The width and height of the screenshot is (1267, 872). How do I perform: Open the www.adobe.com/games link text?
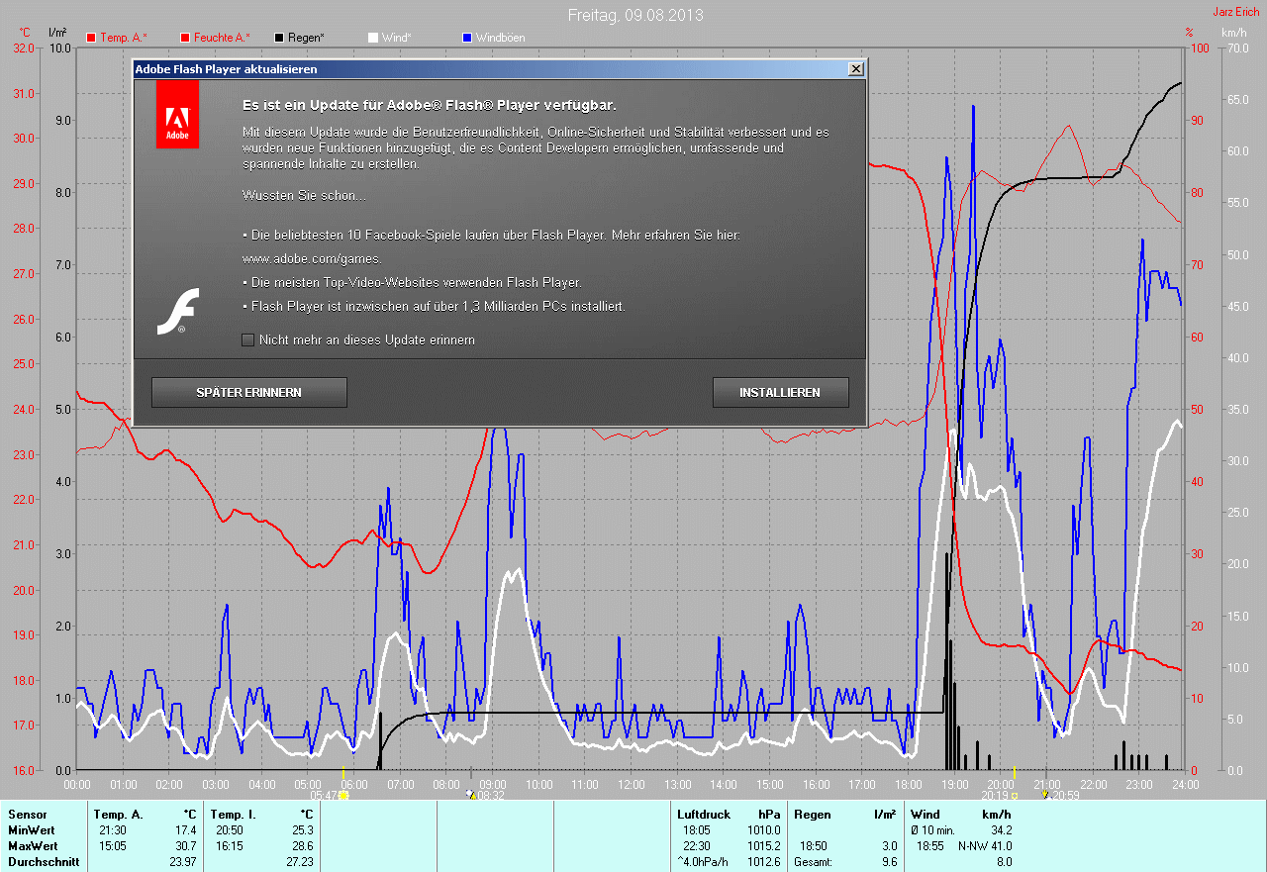pyautogui.click(x=312, y=259)
